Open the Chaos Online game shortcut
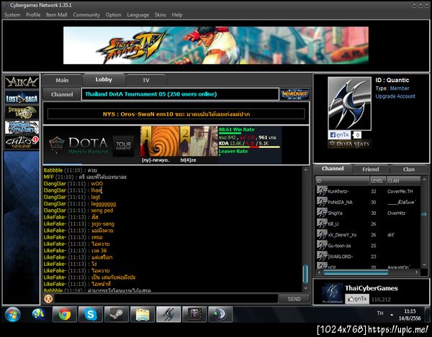Image resolution: width=432 pixels, height=337 pixels. click(22, 142)
